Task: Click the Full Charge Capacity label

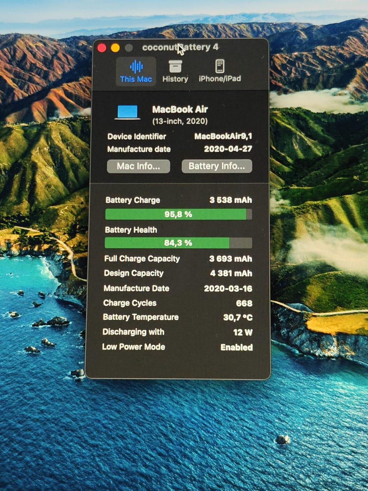Action: [x=142, y=259]
